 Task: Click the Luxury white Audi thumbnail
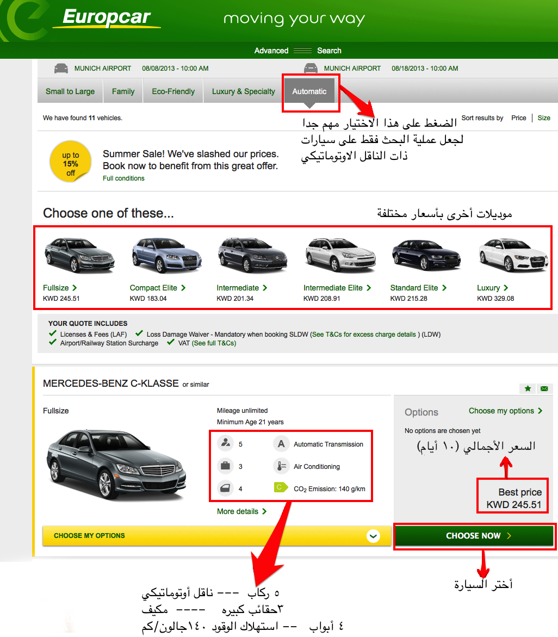pyautogui.click(x=514, y=255)
